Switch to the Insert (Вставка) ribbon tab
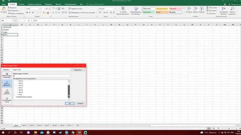Viewport: 241px width, 135px height. [21, 4]
